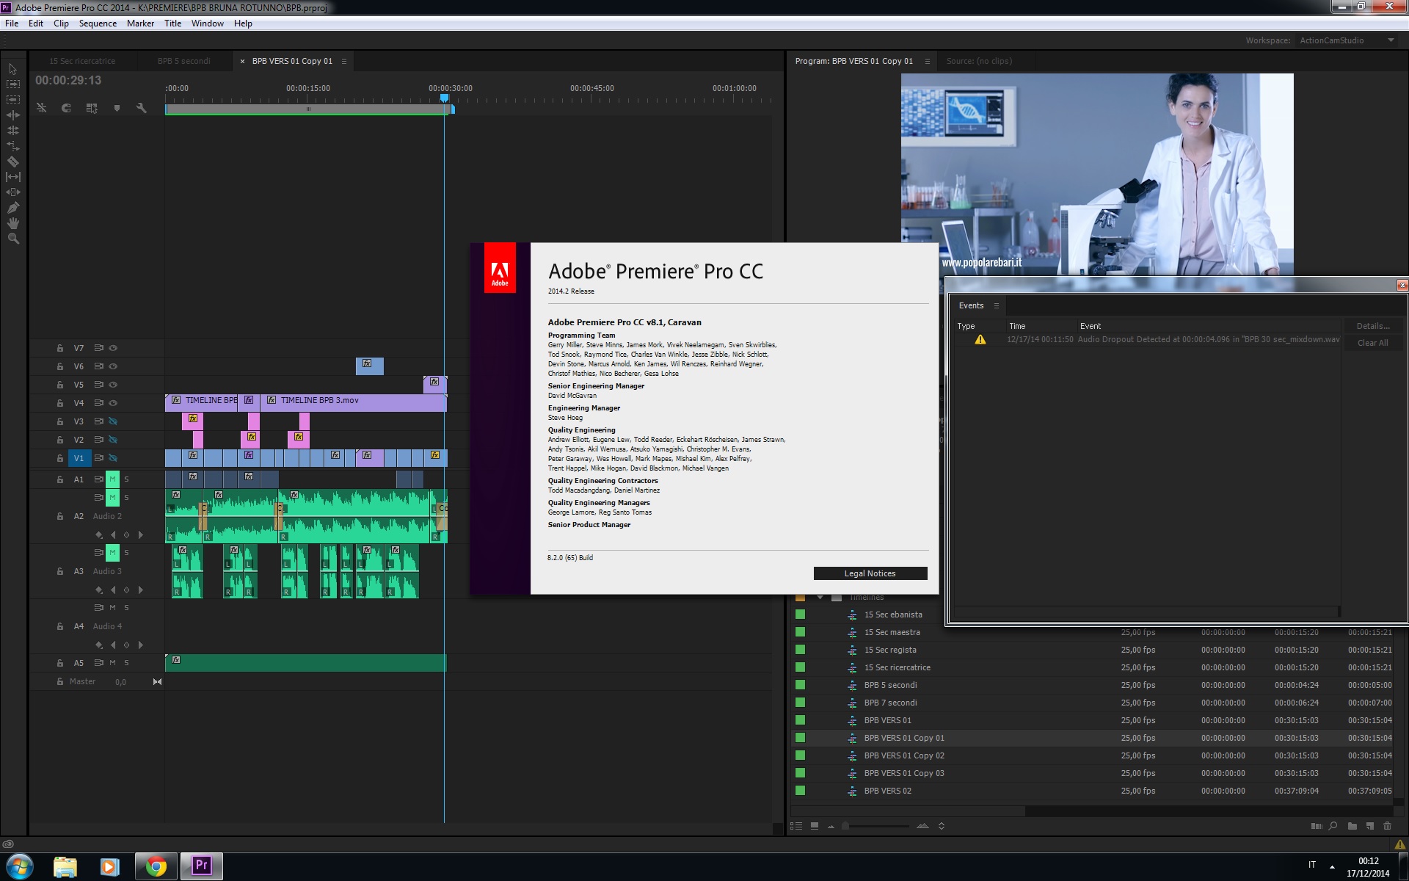Open keyframe options for Audio 4
Viewport: 1409px width, 881px height.
(x=98, y=645)
